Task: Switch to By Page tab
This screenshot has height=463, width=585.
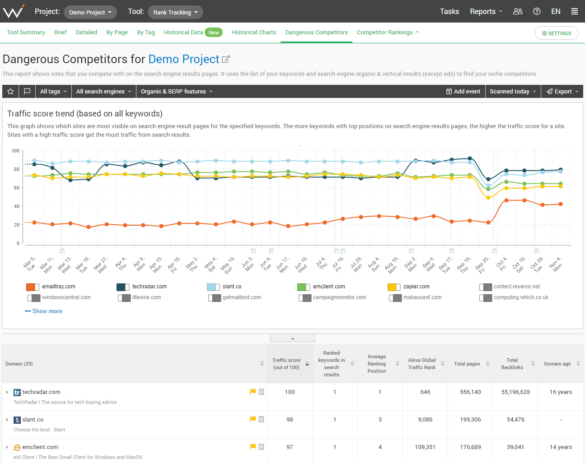Action: 117,32
